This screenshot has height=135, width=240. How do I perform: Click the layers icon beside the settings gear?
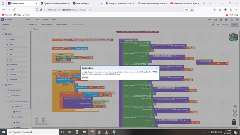213,24
